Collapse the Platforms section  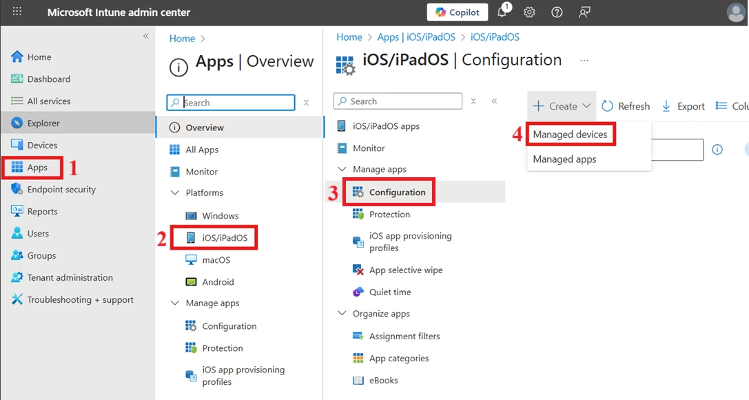click(175, 192)
